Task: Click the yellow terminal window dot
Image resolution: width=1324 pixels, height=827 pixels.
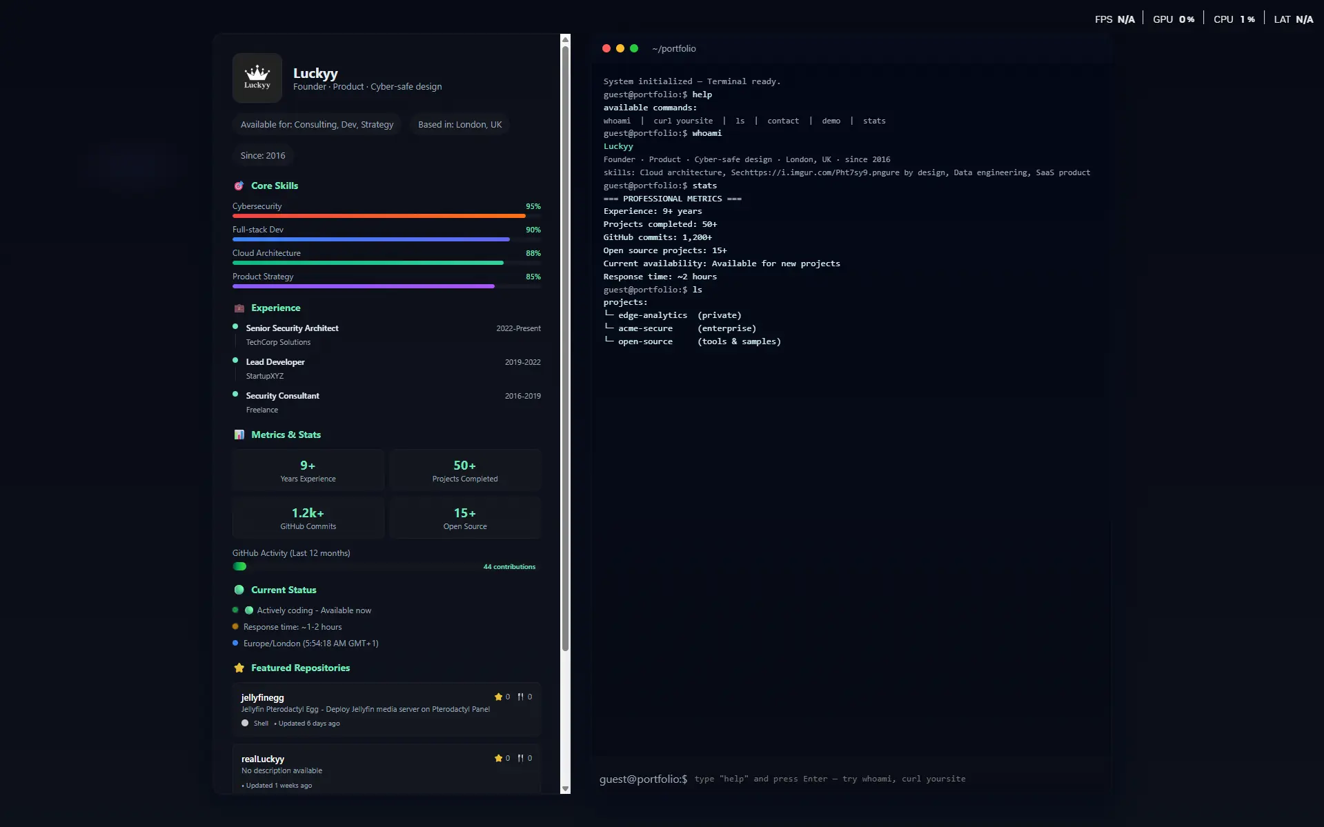Action: pyautogui.click(x=620, y=48)
